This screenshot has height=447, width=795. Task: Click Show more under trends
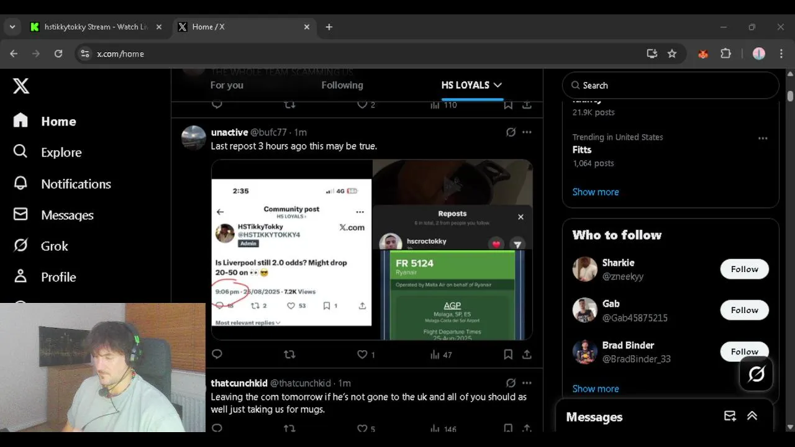click(596, 192)
